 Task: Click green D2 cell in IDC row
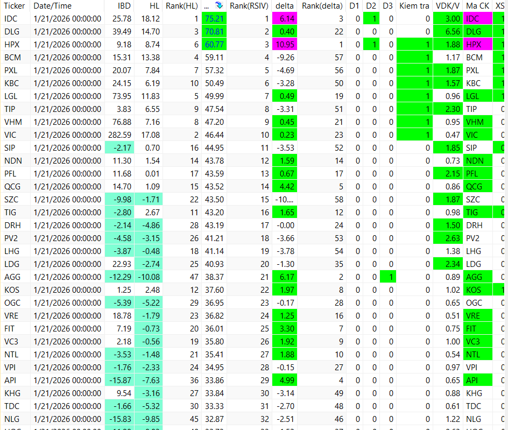point(371,19)
